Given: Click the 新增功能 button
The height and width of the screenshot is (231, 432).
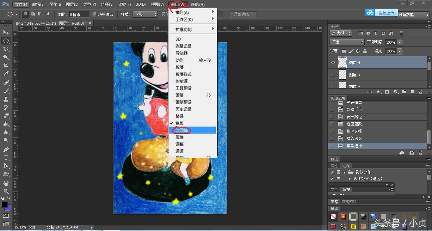Looking at the screenshot, I should point(413,14).
